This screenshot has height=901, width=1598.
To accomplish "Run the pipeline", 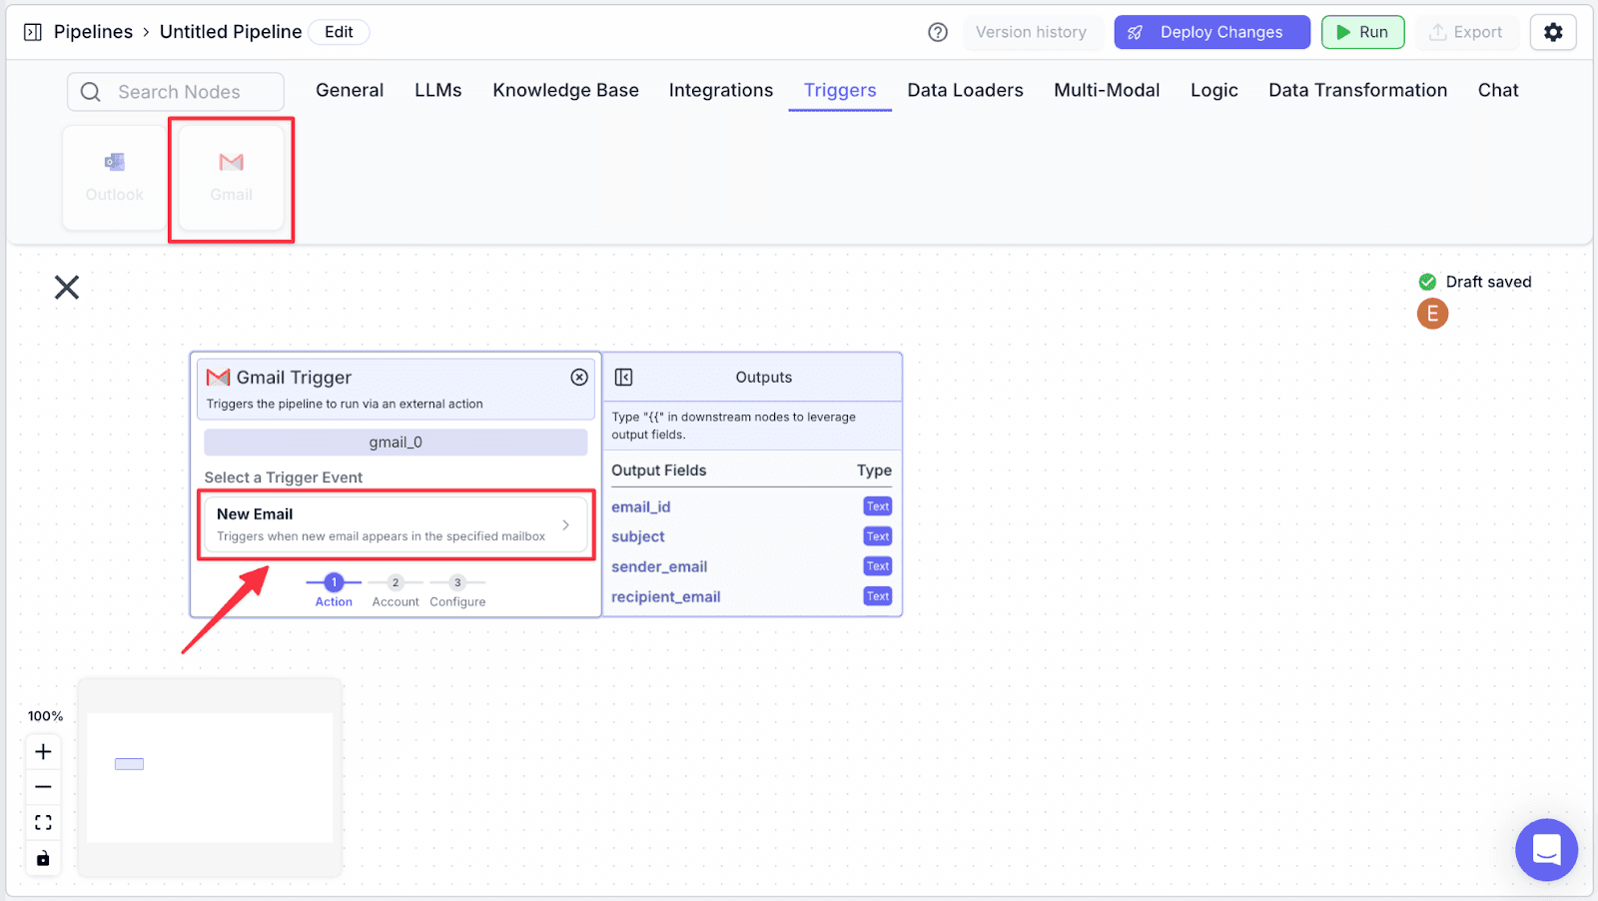I will [x=1362, y=32].
